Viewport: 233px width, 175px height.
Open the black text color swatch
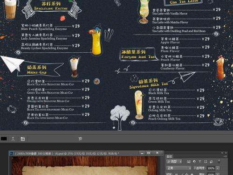[4, 139]
